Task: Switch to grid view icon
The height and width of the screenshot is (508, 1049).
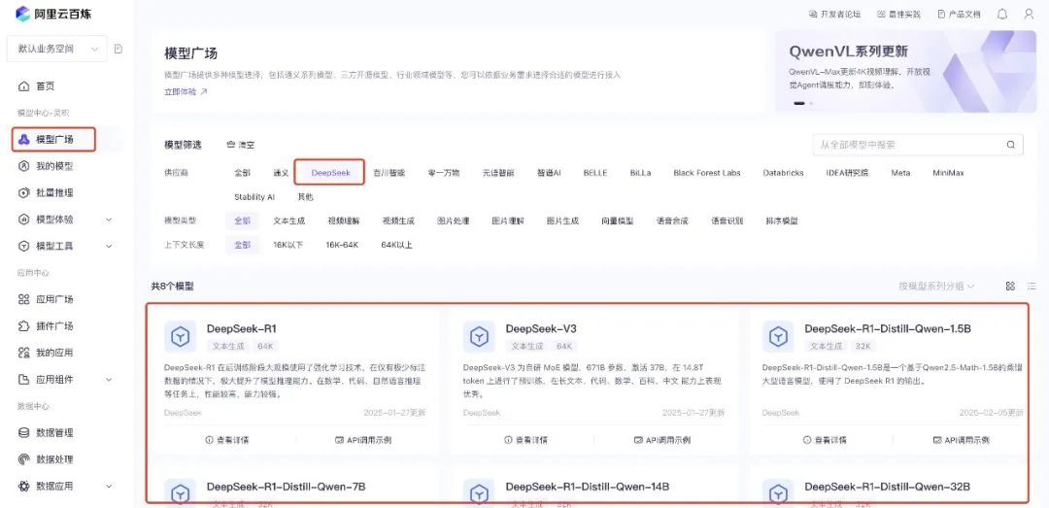Action: (1010, 286)
